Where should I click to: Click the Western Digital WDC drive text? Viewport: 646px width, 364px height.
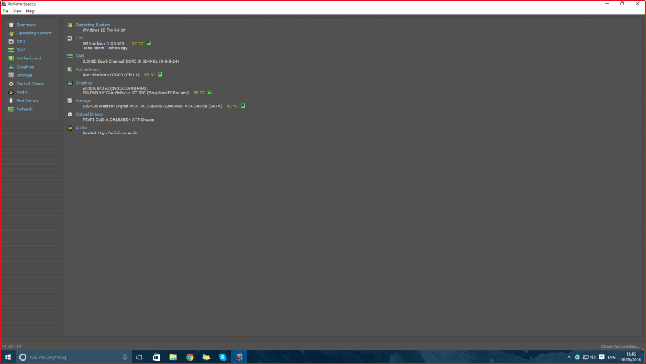point(152,106)
